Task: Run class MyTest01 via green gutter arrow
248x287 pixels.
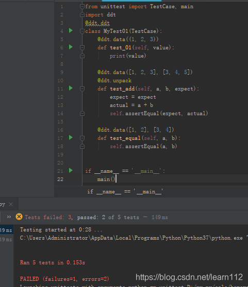Action: tap(71, 30)
